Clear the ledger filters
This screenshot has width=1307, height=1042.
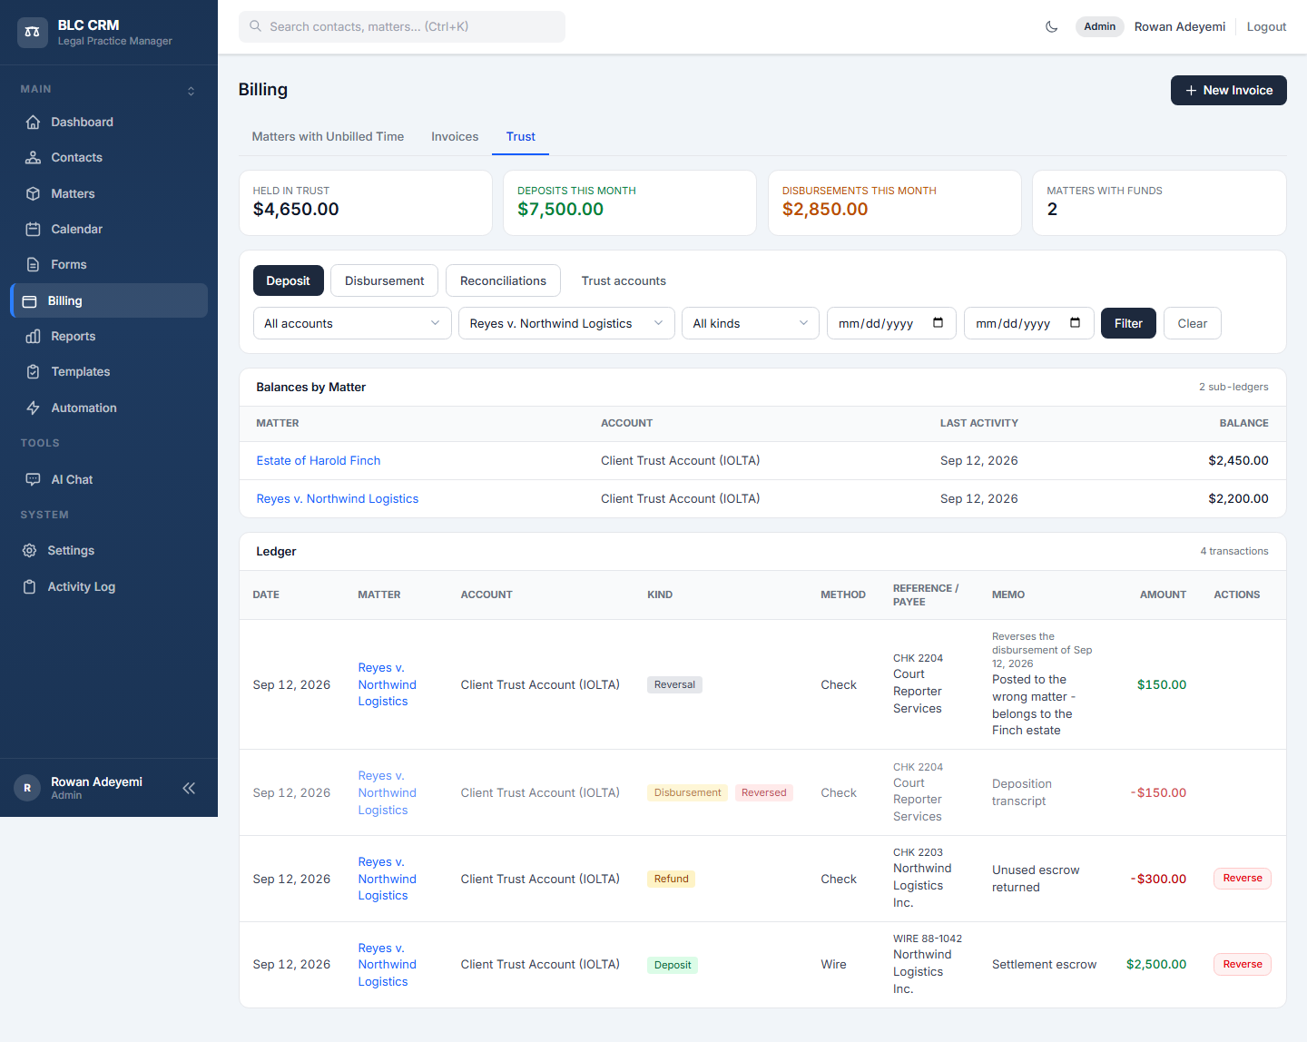pos(1192,323)
